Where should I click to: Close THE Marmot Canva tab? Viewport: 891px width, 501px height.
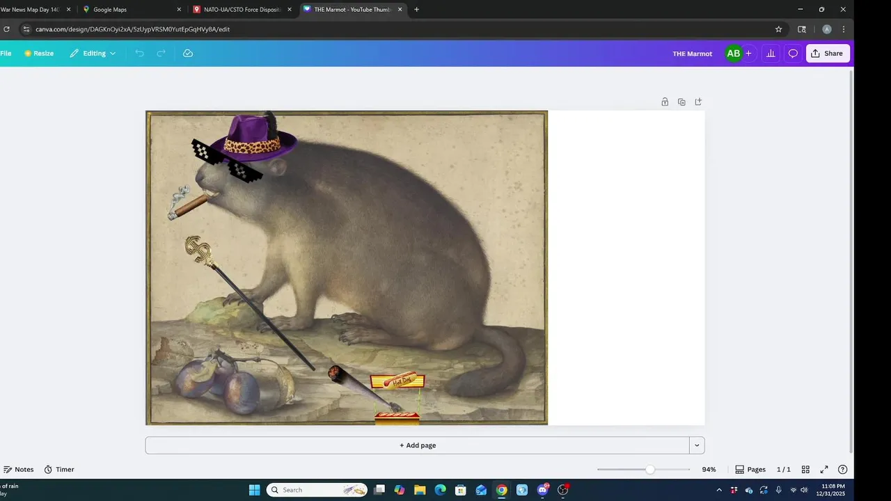(x=400, y=10)
